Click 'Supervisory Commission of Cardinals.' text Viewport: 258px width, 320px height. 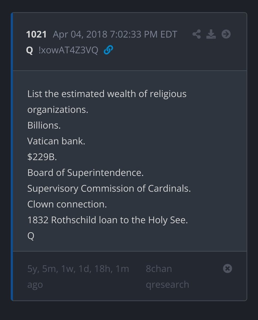[109, 189]
